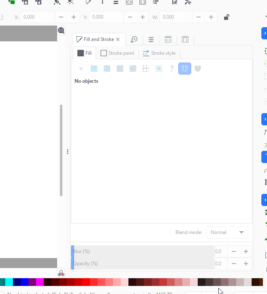Toggle the evenodd fill rule button
Image resolution: width=267 pixels, height=294 pixels.
pyautogui.click(x=185, y=69)
